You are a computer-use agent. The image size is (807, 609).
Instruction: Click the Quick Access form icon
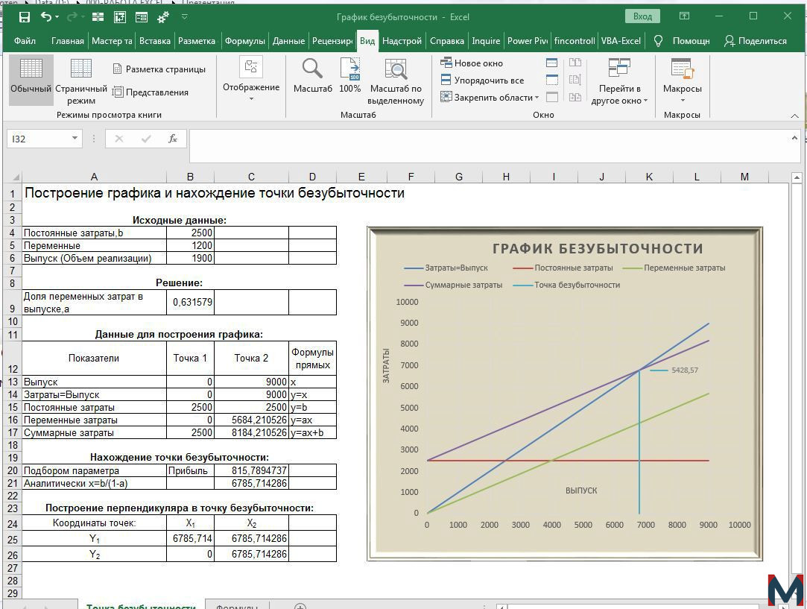coord(142,17)
